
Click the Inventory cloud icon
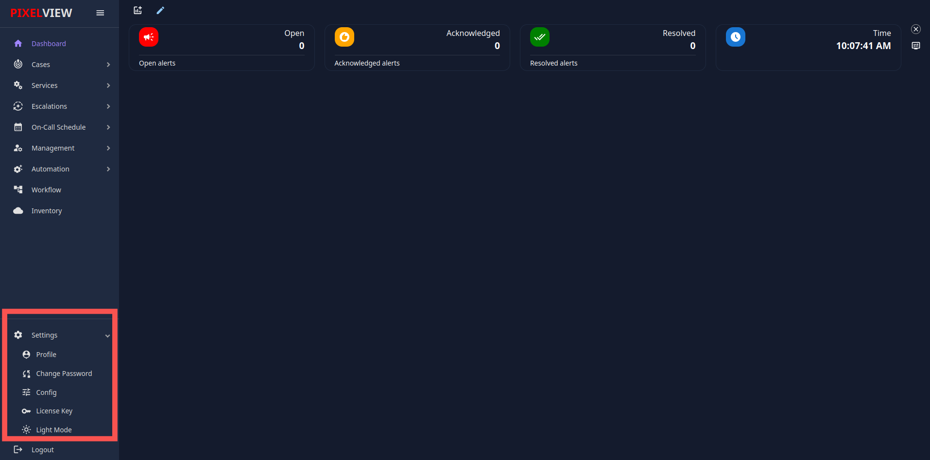[18, 210]
